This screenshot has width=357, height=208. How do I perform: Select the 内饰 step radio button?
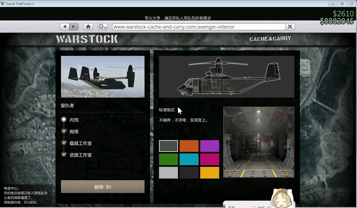tap(64, 119)
